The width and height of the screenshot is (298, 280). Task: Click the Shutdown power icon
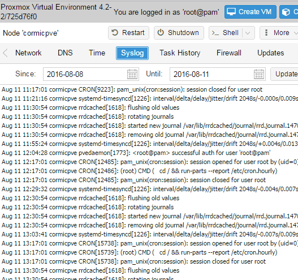point(161,32)
